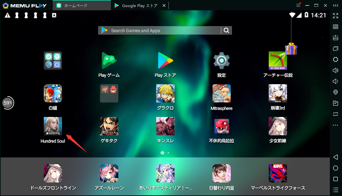This screenshot has width=342, height=196.
Task: Click the volume down icon
Action: point(336,81)
